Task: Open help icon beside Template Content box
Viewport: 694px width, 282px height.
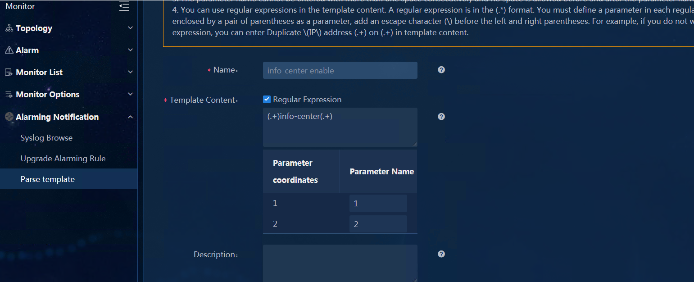Action: point(441,117)
